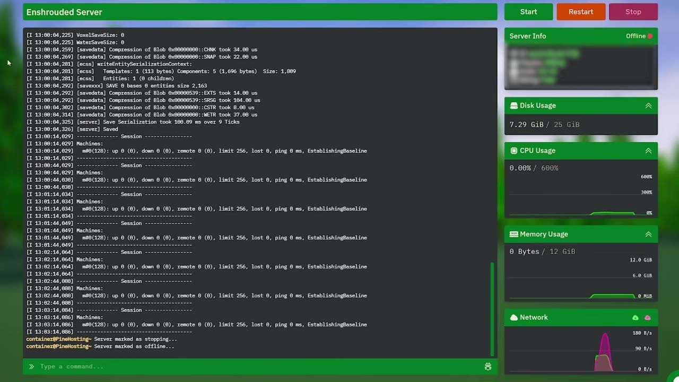Click the Disk Usage drive icon

[513, 106]
